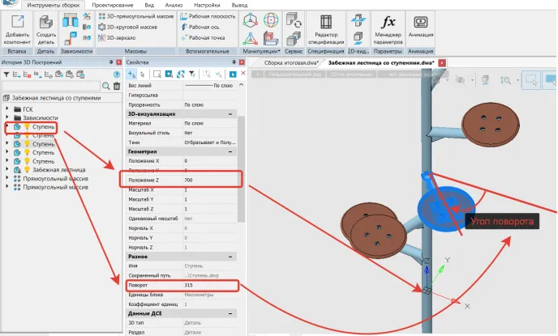This screenshot has width=558, height=336.
Task: Switch to the Анализ ribbon tab
Action: (174, 6)
